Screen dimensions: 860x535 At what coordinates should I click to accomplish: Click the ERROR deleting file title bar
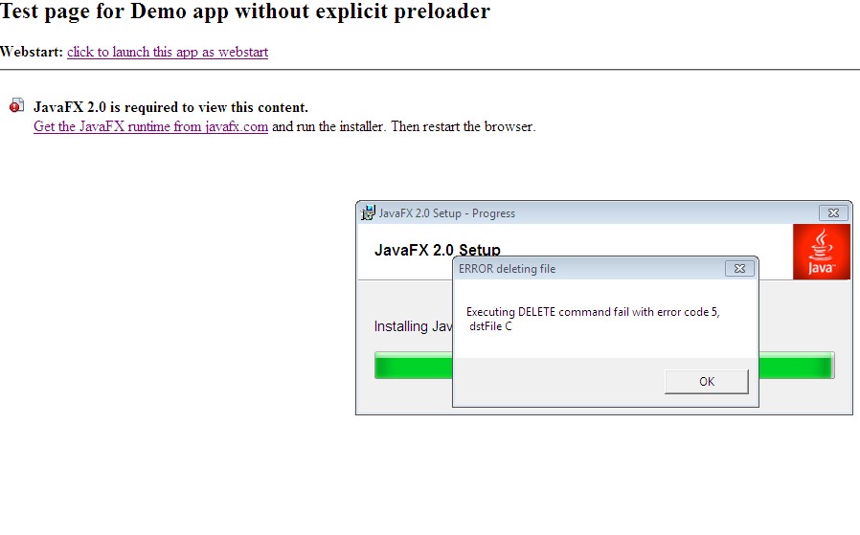tap(575, 269)
